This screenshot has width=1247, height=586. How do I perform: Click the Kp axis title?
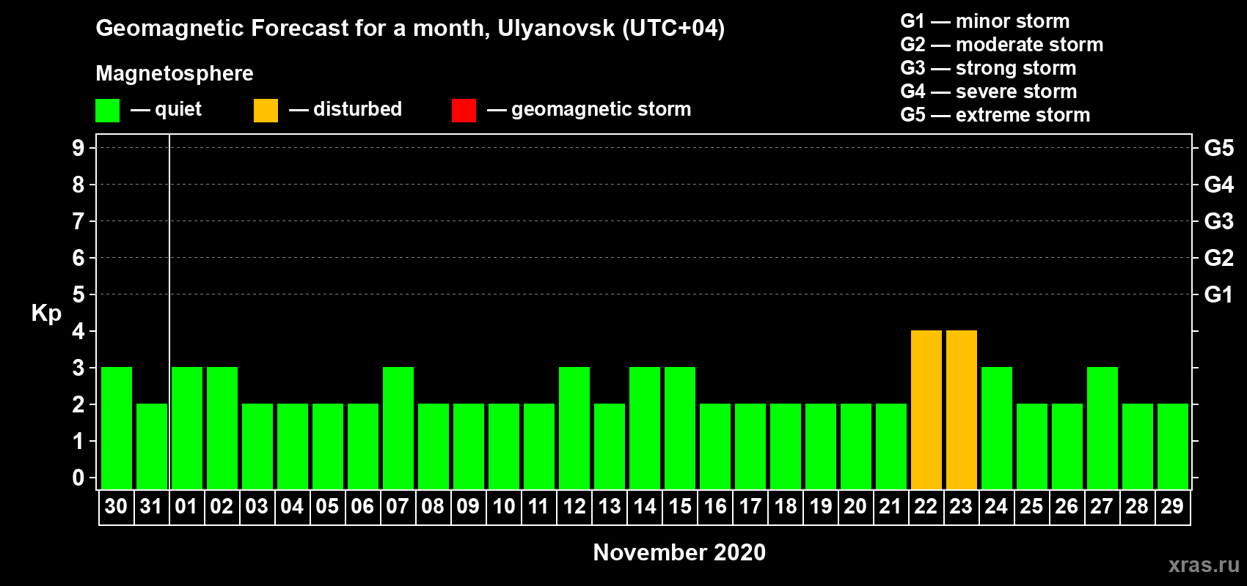point(46,314)
